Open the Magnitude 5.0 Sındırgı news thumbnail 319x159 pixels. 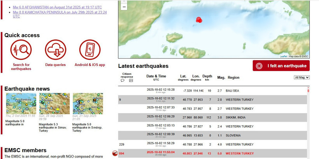tap(88, 104)
